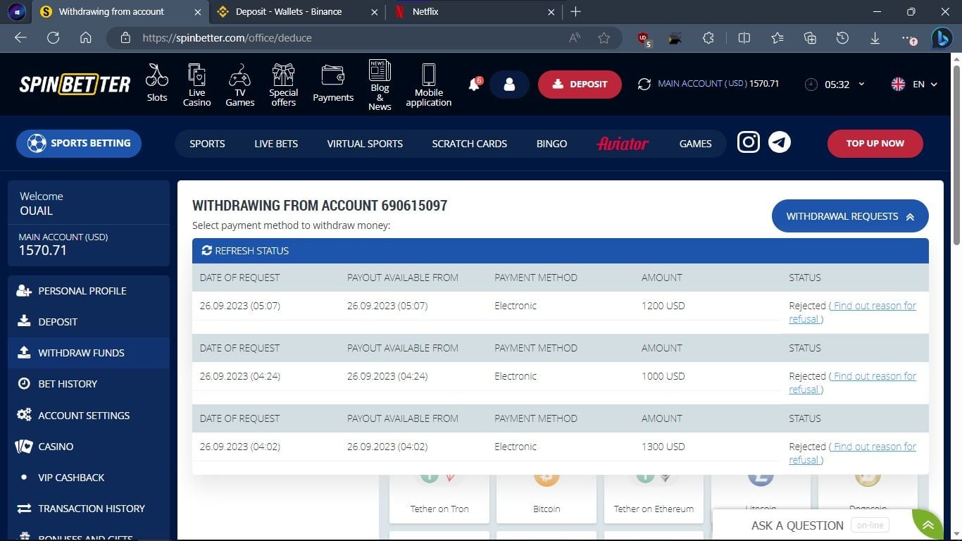Find refusal reason for 1200 USD request
The width and height of the screenshot is (962, 541).
(853, 312)
